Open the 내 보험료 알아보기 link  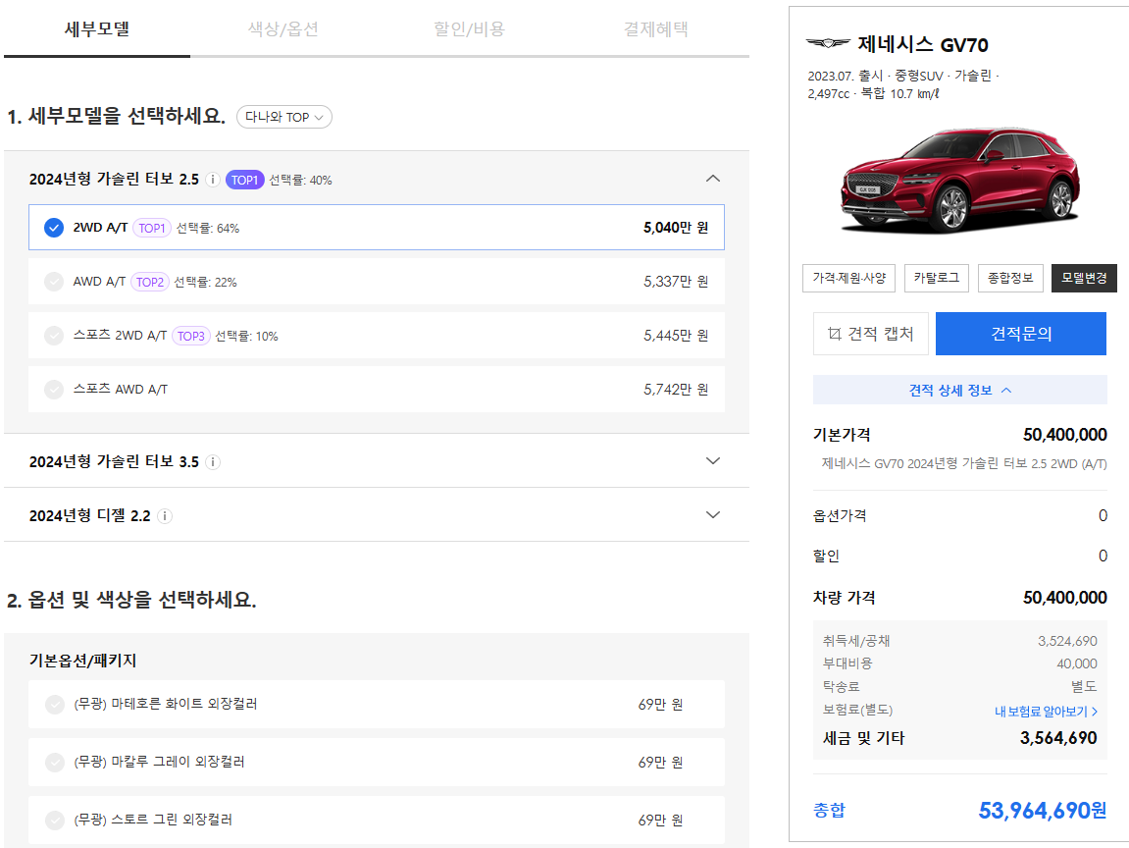[x=1047, y=712]
